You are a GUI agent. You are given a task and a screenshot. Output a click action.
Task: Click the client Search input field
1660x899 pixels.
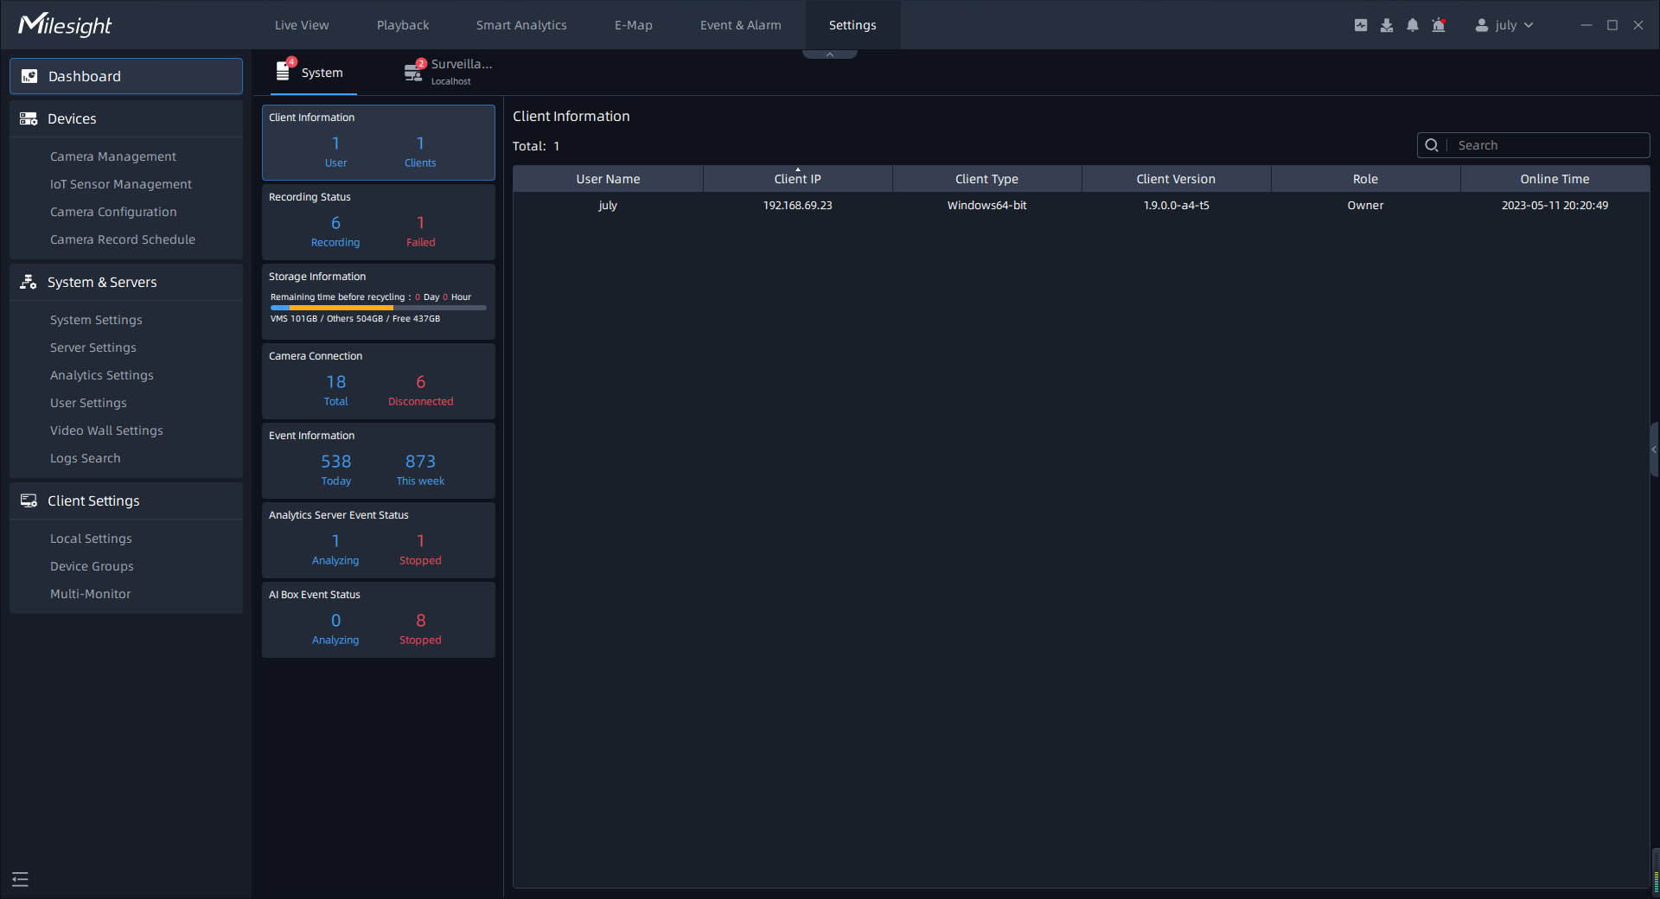1548,145
